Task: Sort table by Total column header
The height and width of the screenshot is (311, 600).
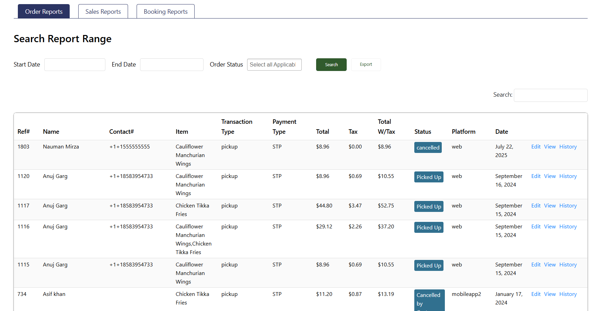Action: 322,132
